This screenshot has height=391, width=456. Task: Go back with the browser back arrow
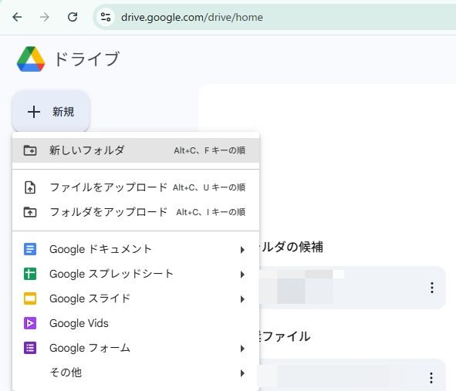[x=17, y=17]
